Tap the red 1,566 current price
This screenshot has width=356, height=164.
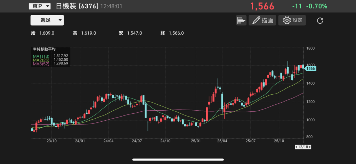tap(262, 6)
